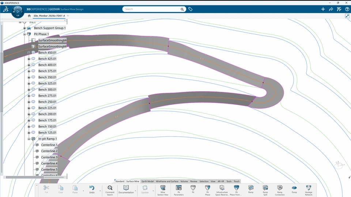Switch to the Review tab
Viewport: 351px width, 197px height.
click(x=194, y=181)
